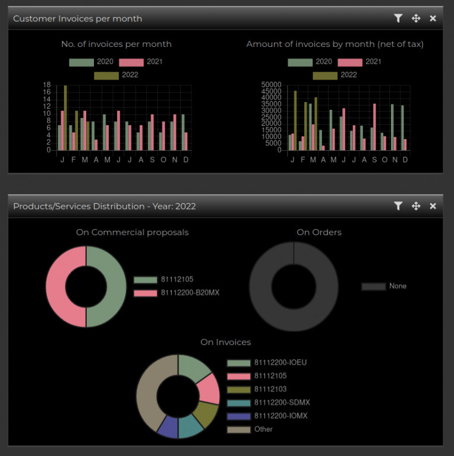Close the Customer Invoices per month box

pyautogui.click(x=433, y=18)
